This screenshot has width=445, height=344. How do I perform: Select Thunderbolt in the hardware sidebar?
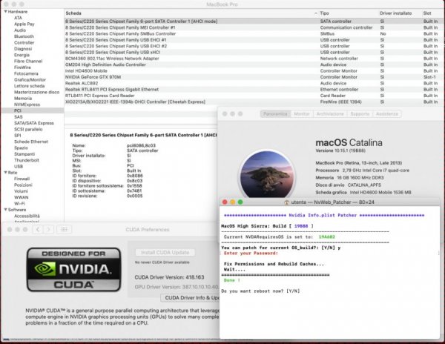click(x=25, y=159)
